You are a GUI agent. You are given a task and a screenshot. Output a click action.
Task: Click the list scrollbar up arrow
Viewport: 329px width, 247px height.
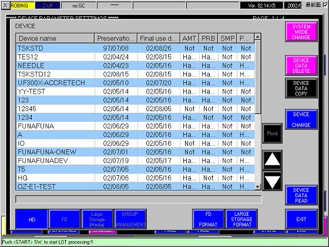click(258, 36)
